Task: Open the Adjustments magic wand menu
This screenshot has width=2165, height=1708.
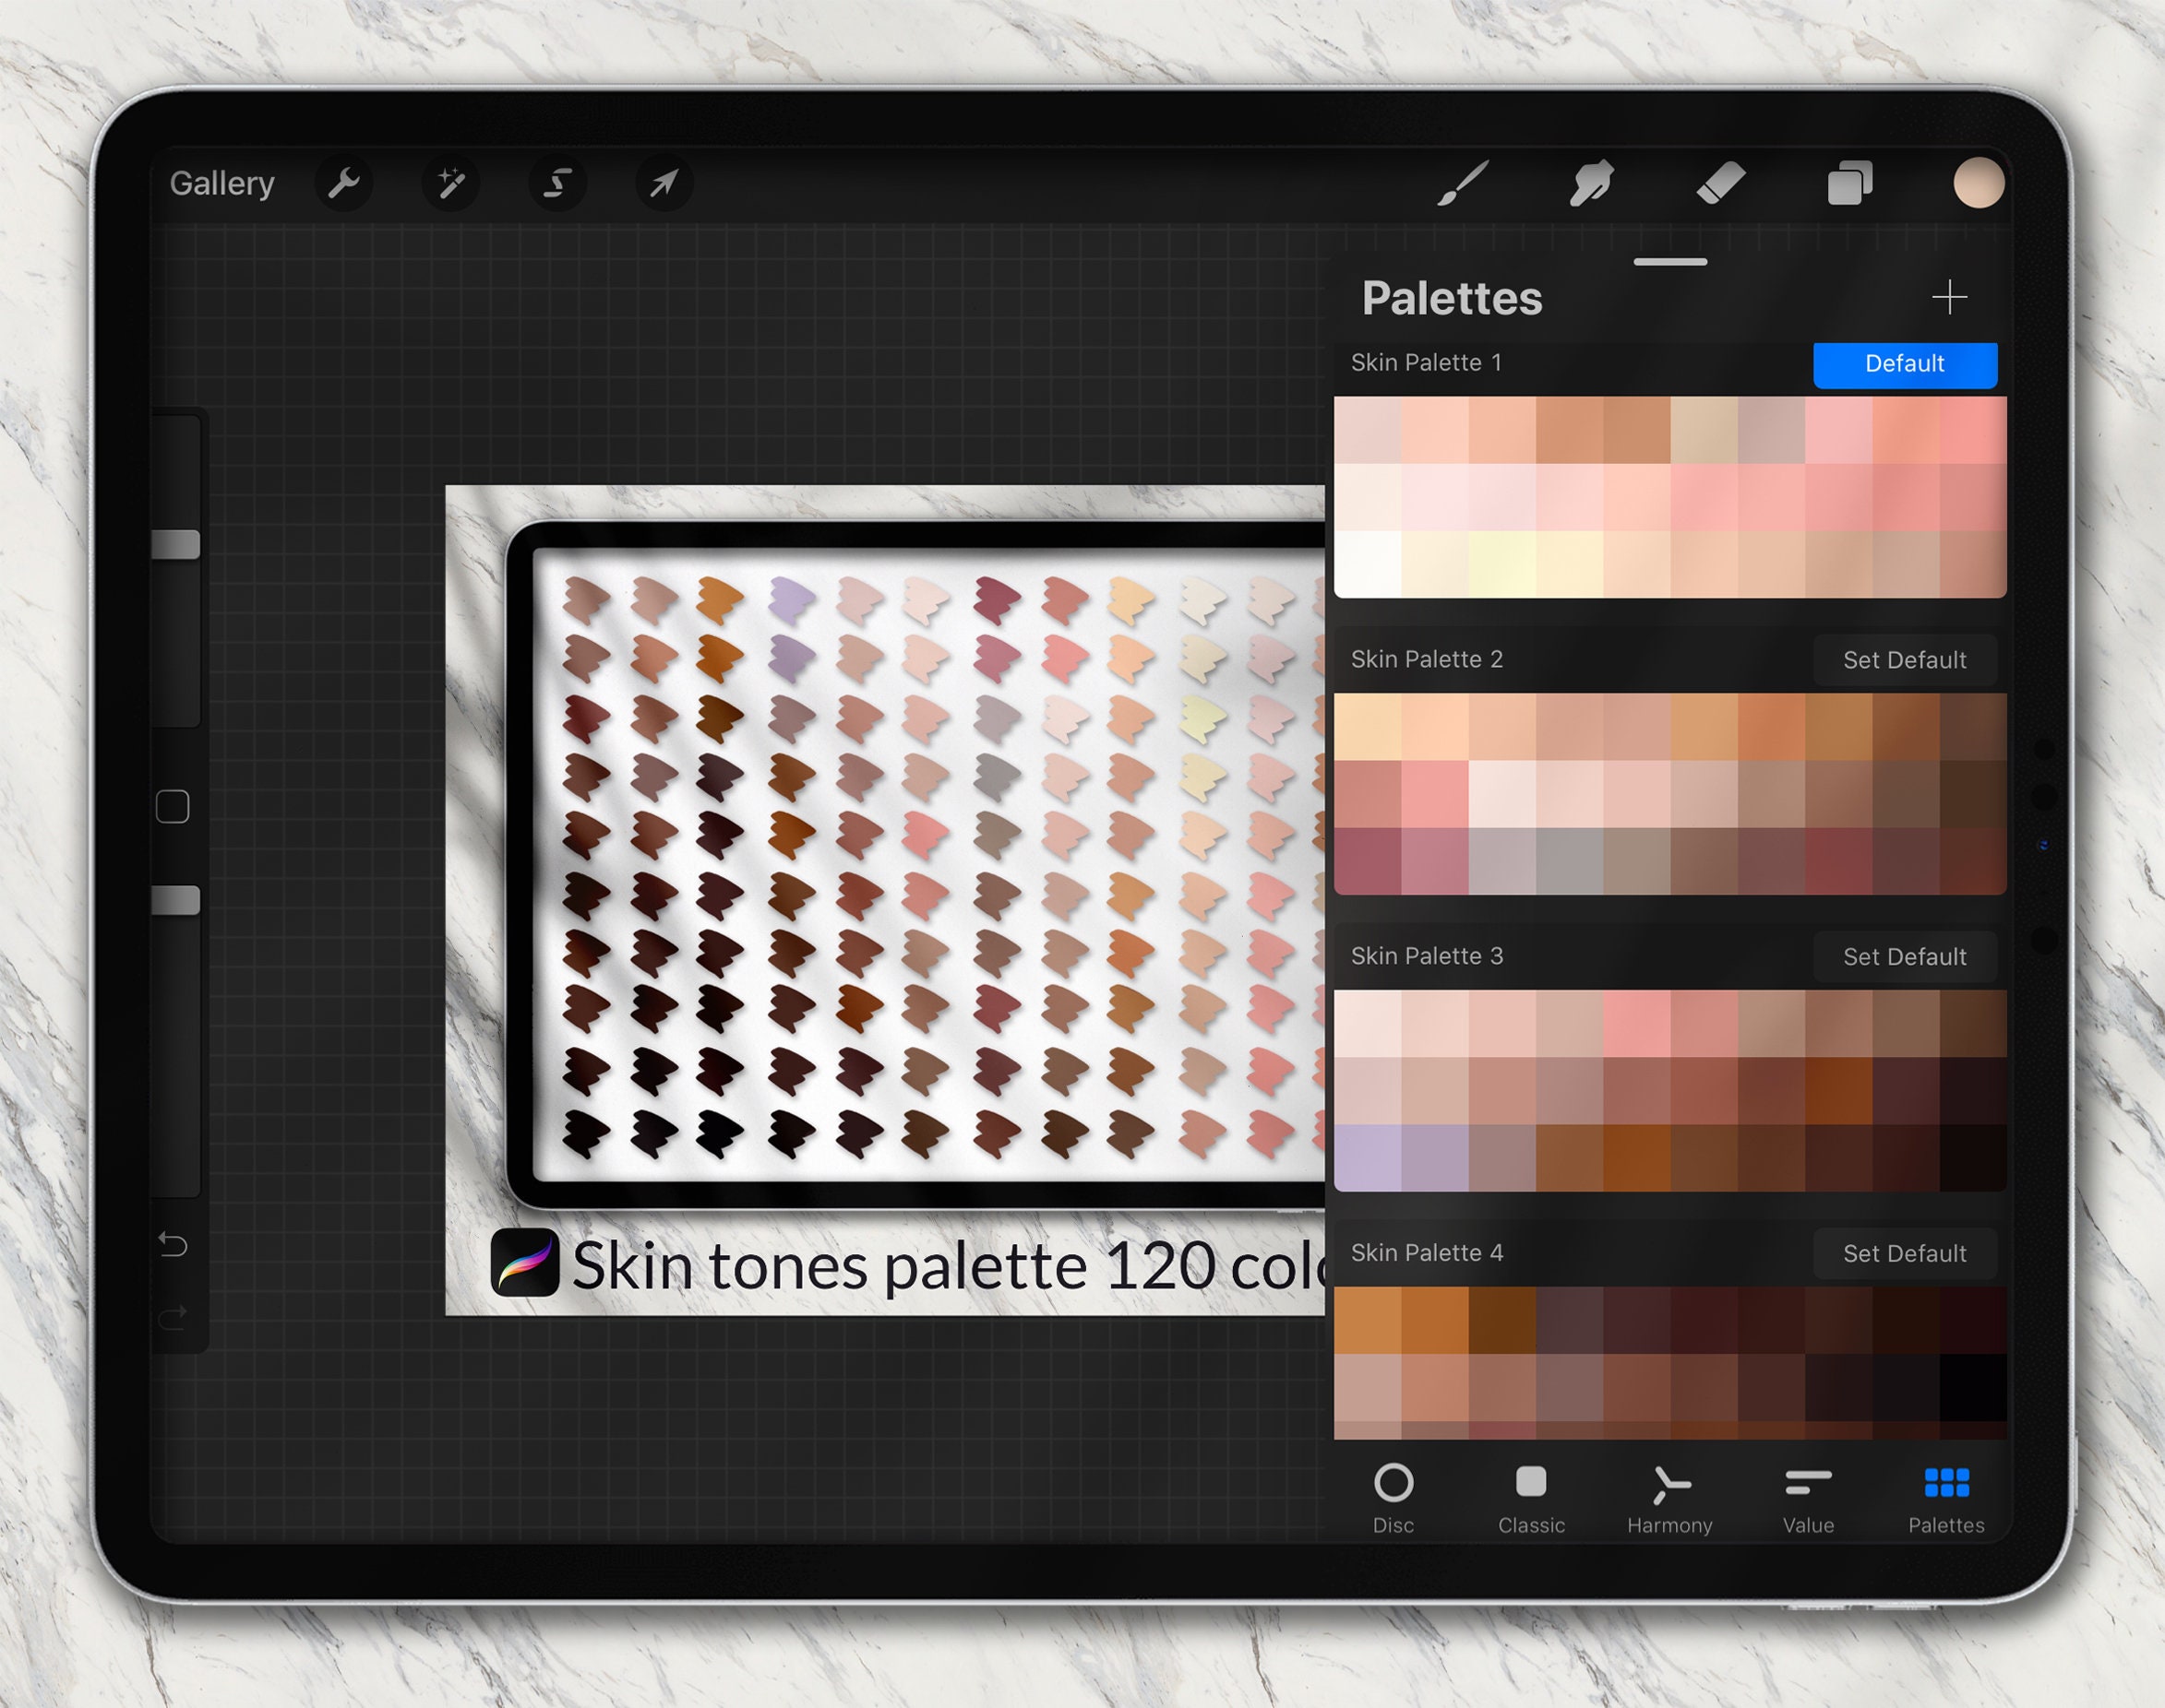Action: [x=450, y=183]
